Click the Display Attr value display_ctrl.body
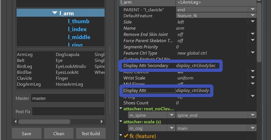The image size is (271, 140). 193,91
